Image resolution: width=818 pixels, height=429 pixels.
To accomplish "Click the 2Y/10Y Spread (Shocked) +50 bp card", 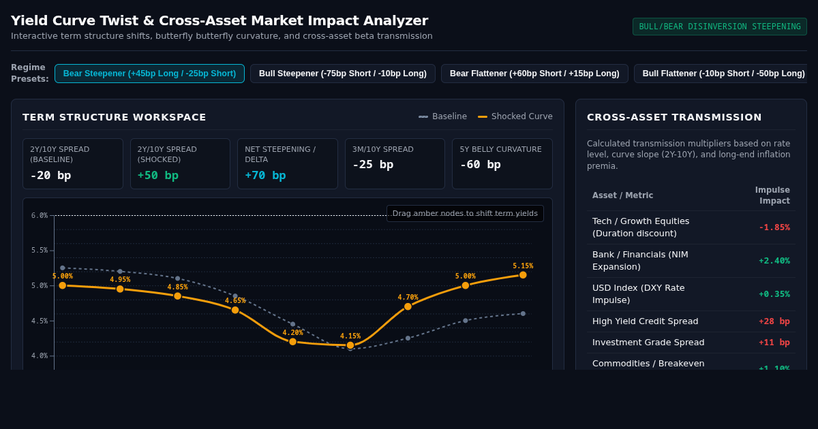I will 180,164.
